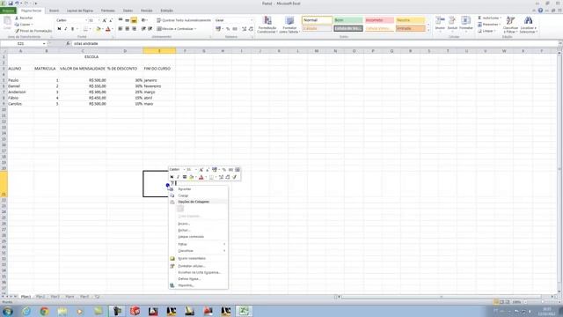Apply the Neutra cell style
Image resolution: width=563 pixels, height=317 pixels.
coord(411,20)
